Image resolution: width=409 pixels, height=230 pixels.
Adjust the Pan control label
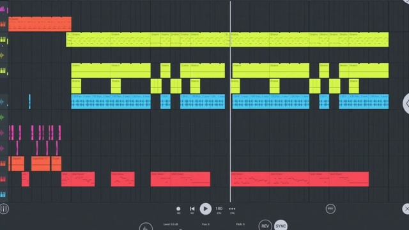(206, 224)
